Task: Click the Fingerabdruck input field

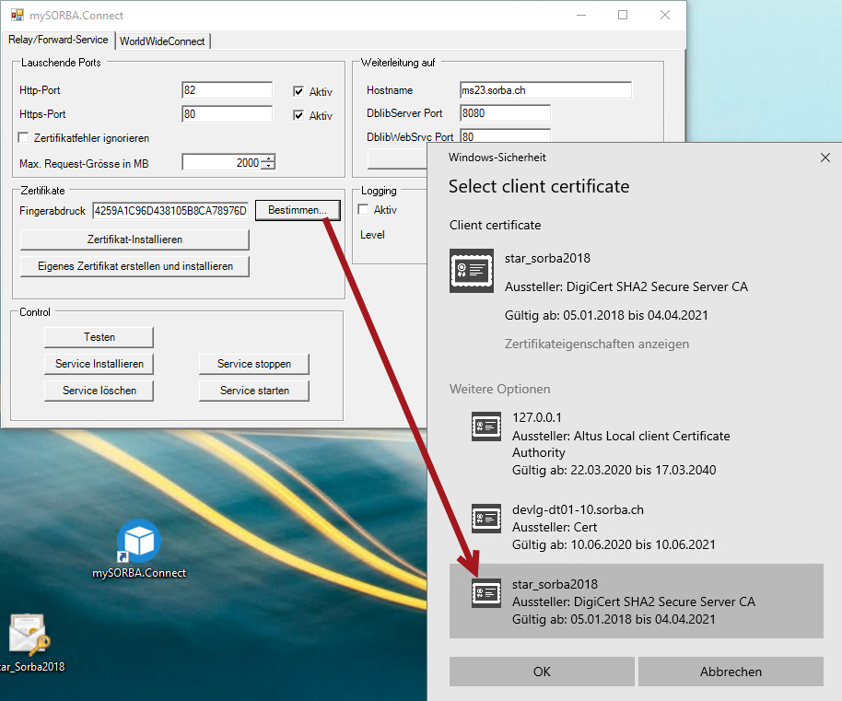Action: (x=170, y=211)
